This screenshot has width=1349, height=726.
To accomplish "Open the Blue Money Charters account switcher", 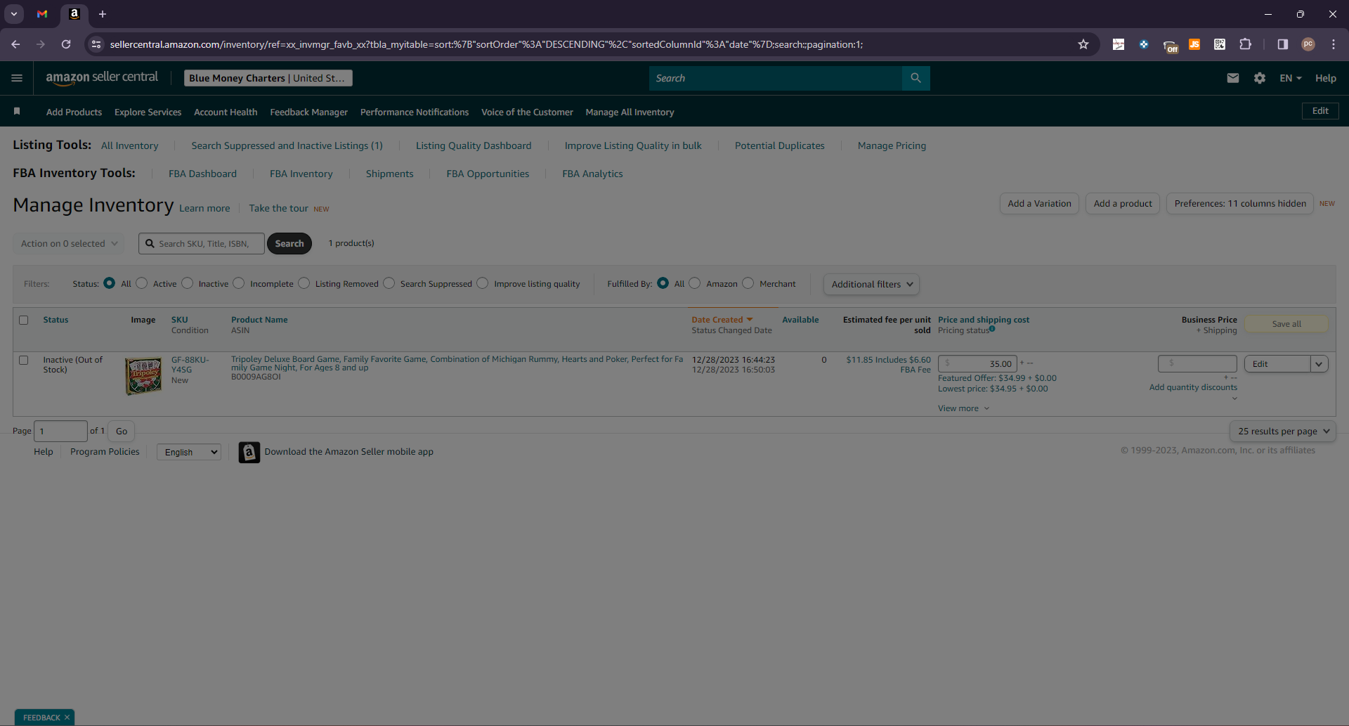I will 268,78.
